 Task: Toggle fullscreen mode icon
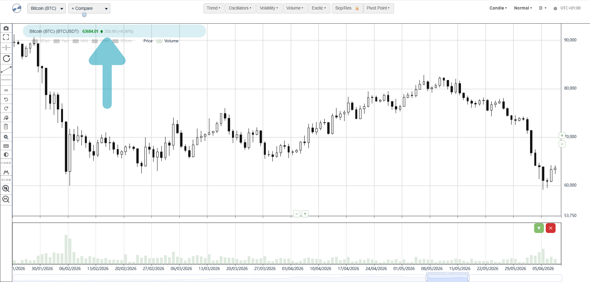click(x=6, y=37)
